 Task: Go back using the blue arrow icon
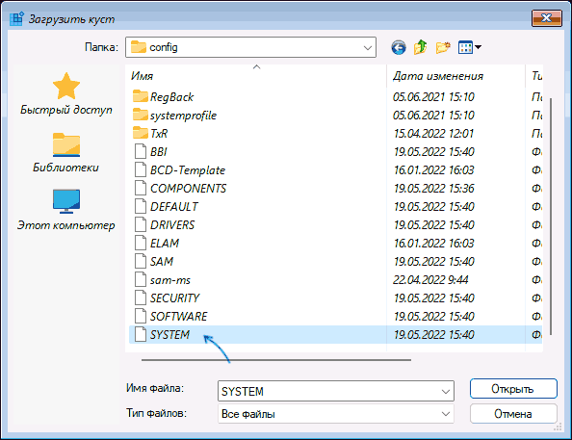pyautogui.click(x=399, y=47)
